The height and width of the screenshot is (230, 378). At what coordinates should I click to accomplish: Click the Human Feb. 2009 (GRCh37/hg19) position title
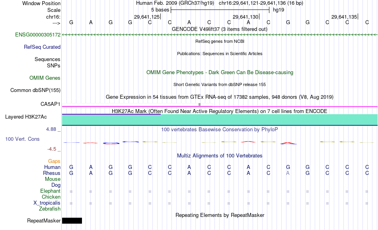[175, 3]
